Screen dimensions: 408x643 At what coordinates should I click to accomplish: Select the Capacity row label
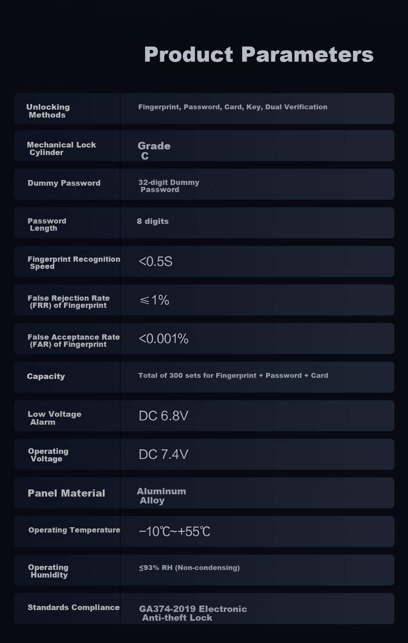click(46, 376)
